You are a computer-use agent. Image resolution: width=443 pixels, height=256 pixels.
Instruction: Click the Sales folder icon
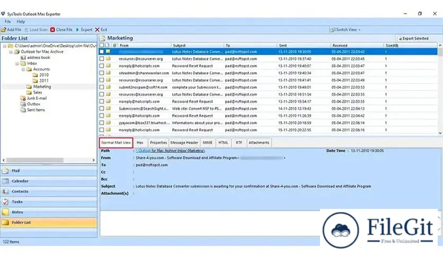(x=29, y=93)
